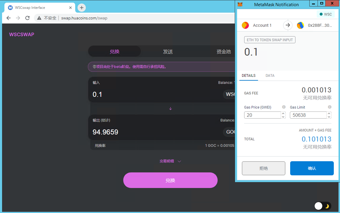340x213 pixels.
Task: Click the address bar URL
Action: pyautogui.click(x=84, y=18)
